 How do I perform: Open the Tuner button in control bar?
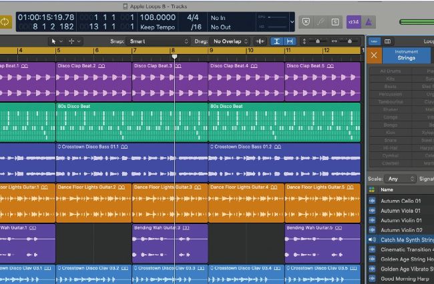point(320,22)
